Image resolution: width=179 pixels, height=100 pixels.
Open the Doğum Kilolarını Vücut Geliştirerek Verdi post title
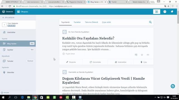tap(103, 81)
